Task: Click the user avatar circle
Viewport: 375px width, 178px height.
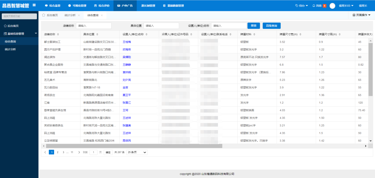Action: [332, 6]
